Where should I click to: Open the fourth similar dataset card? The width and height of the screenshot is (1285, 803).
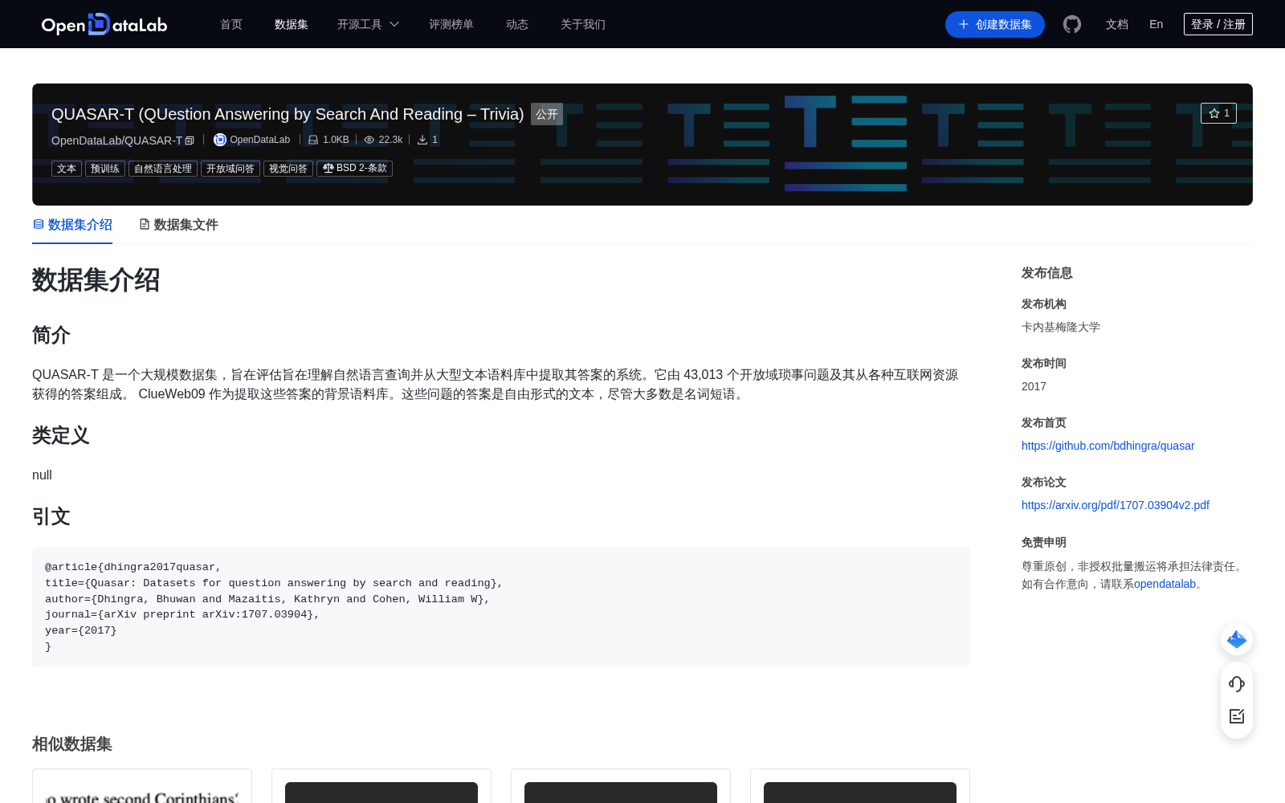pos(860,786)
